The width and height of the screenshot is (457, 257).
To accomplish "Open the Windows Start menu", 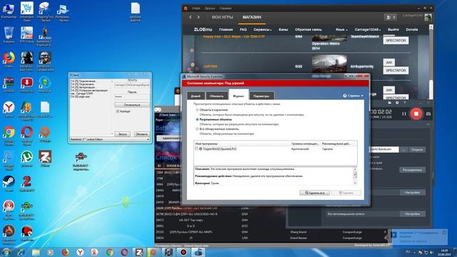I will 6,252.
